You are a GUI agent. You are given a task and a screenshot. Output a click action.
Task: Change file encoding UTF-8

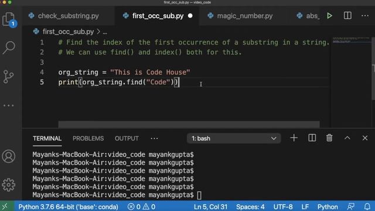283,207
